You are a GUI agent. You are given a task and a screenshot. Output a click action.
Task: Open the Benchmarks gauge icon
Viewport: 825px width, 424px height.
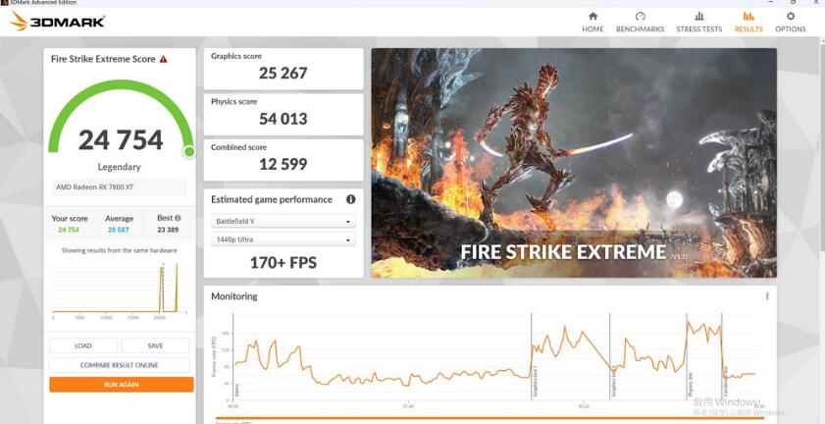(x=640, y=17)
